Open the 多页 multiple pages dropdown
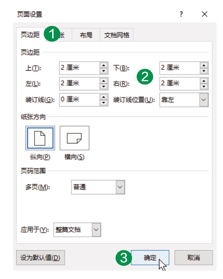Screen dimensions: 223x279 (120, 187)
